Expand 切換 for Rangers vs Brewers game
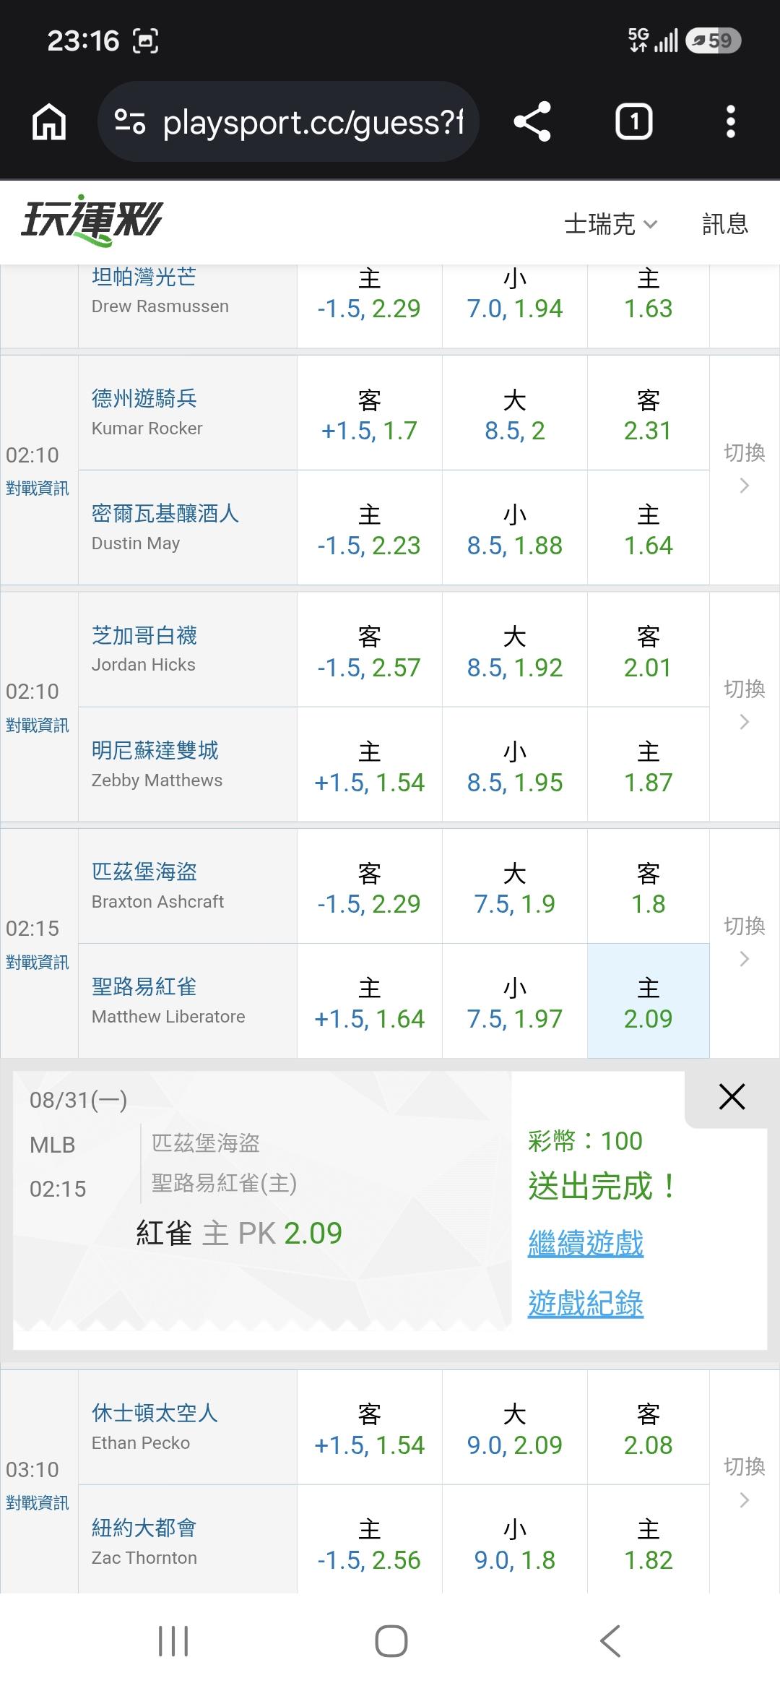This screenshot has width=780, height=1691. (x=745, y=469)
